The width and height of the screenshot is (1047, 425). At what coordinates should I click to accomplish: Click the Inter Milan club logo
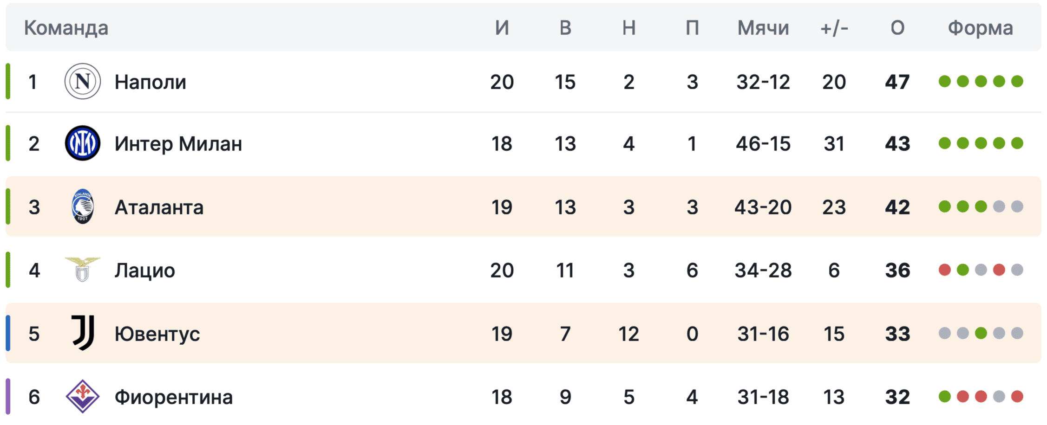tap(82, 143)
